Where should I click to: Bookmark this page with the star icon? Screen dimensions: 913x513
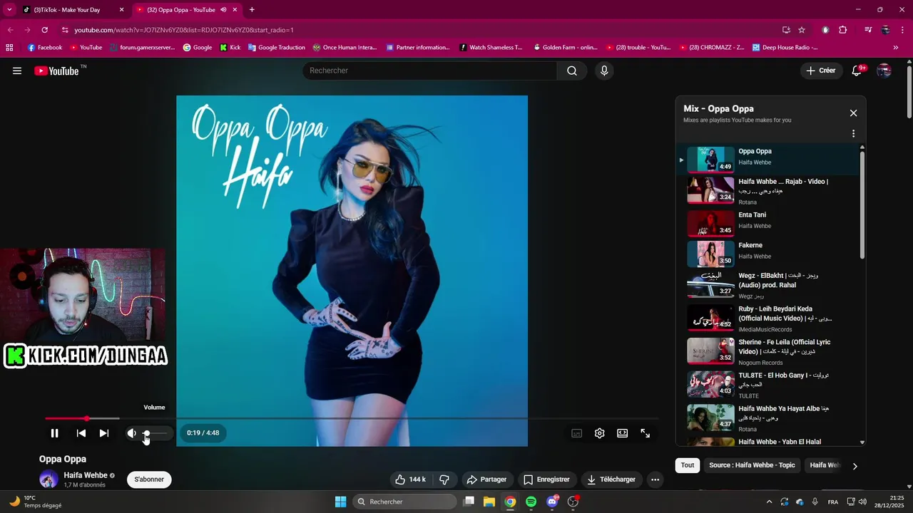point(802,30)
